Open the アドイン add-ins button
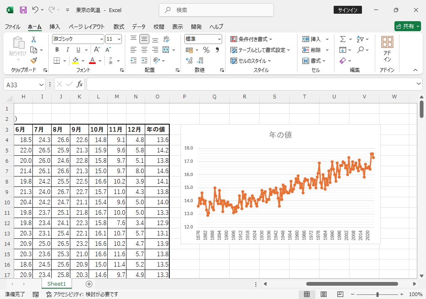 pos(387,49)
